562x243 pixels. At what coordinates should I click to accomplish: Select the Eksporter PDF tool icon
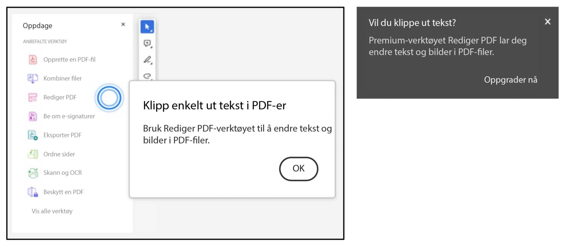(x=33, y=135)
